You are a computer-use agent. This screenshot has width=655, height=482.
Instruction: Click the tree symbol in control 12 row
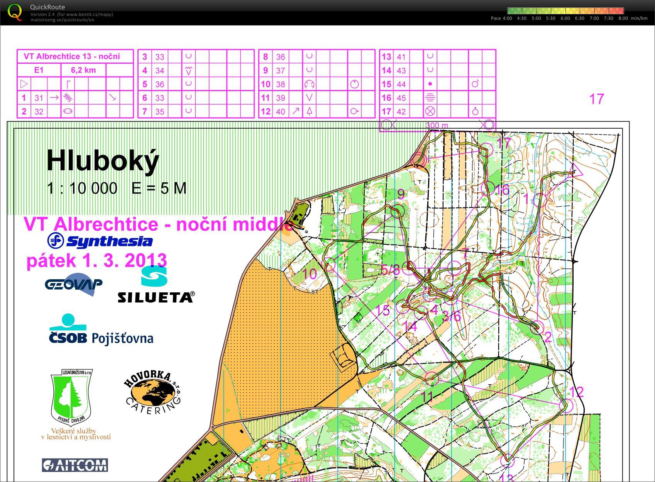(x=309, y=111)
